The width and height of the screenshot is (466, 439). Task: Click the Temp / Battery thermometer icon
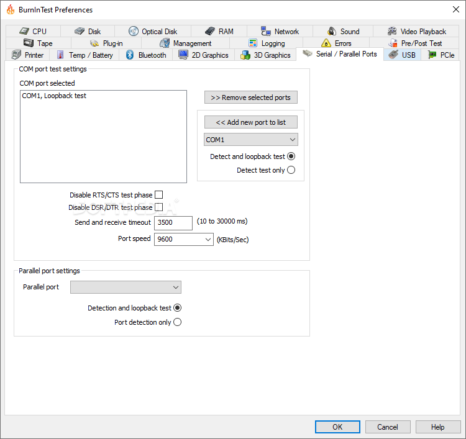point(60,55)
